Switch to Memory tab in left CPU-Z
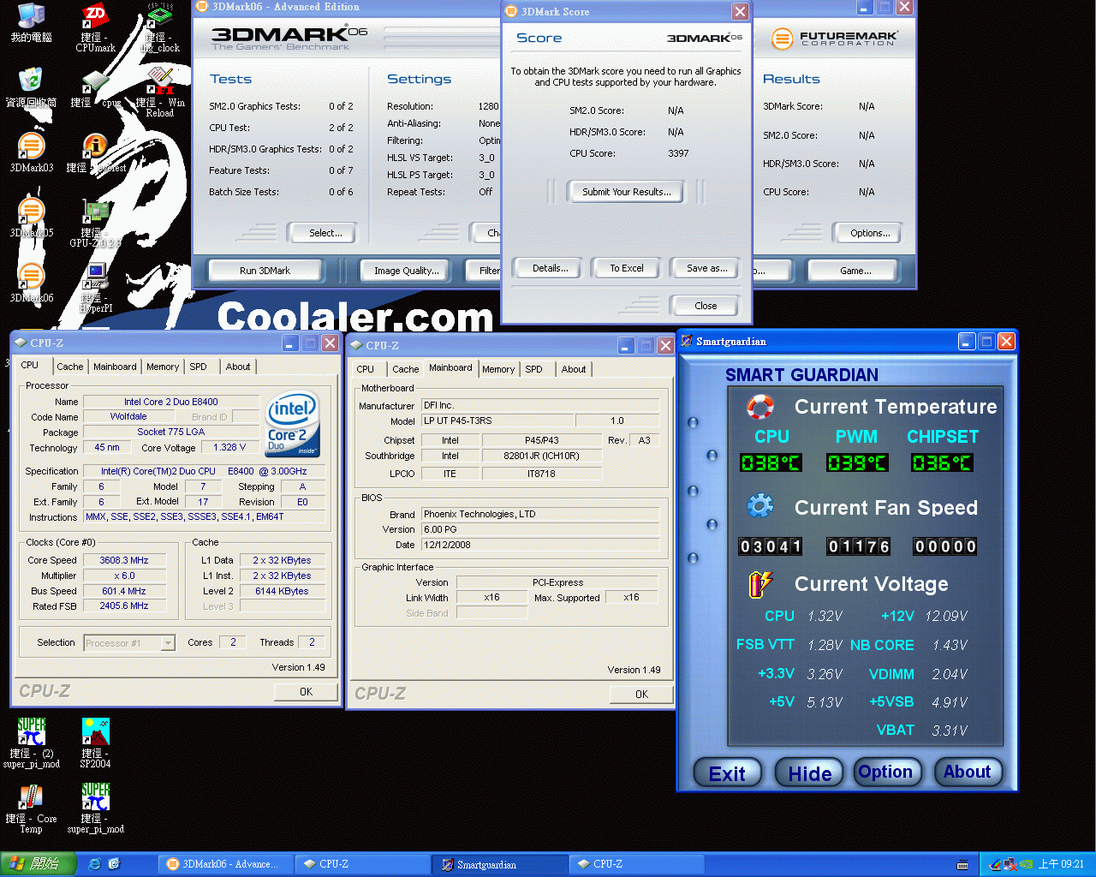This screenshot has height=877, width=1096. point(163,367)
